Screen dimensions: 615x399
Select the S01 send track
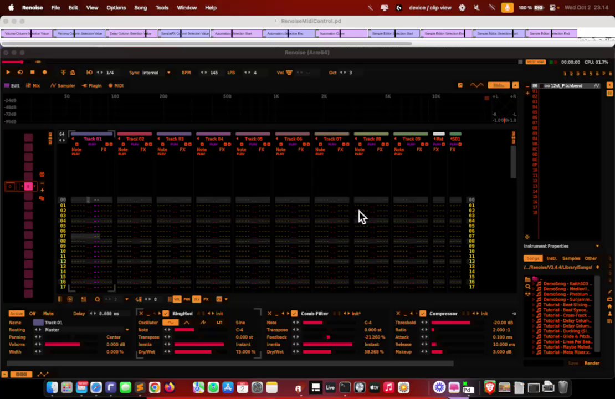(455, 139)
